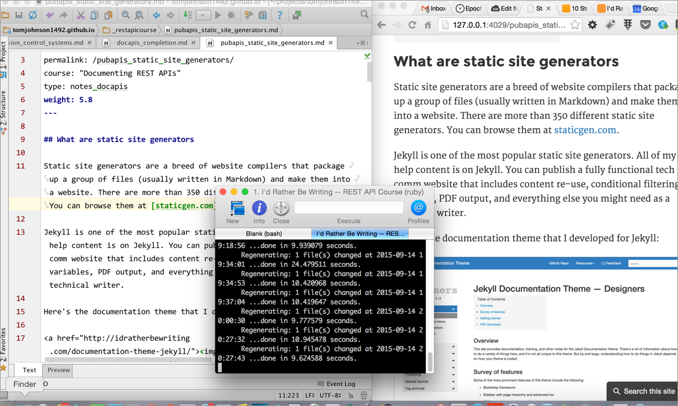Click the terminal Info icon

coord(259,208)
